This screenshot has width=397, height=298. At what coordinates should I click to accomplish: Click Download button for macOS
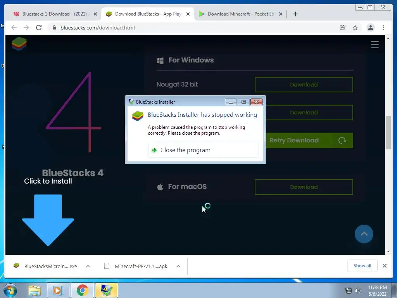(x=304, y=187)
